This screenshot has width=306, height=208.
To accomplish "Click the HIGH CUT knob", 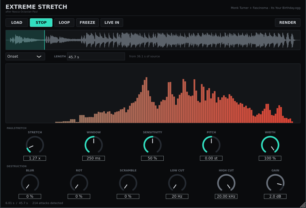I will [x=226, y=183].
